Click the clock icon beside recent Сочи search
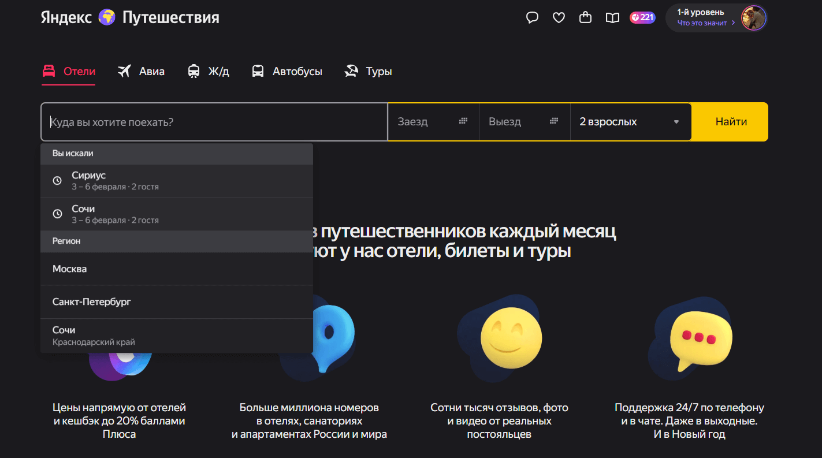The image size is (822, 458). pyautogui.click(x=57, y=214)
